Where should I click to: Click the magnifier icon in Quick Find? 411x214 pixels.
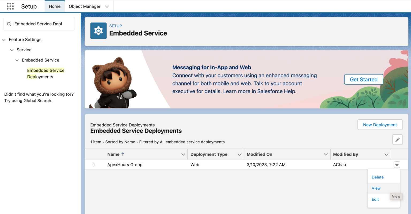tap(9, 24)
